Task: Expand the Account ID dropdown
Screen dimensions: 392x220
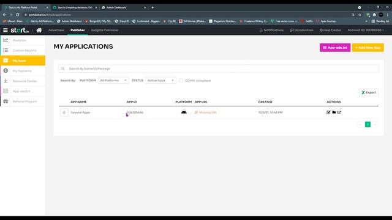Action: [x=366, y=30]
